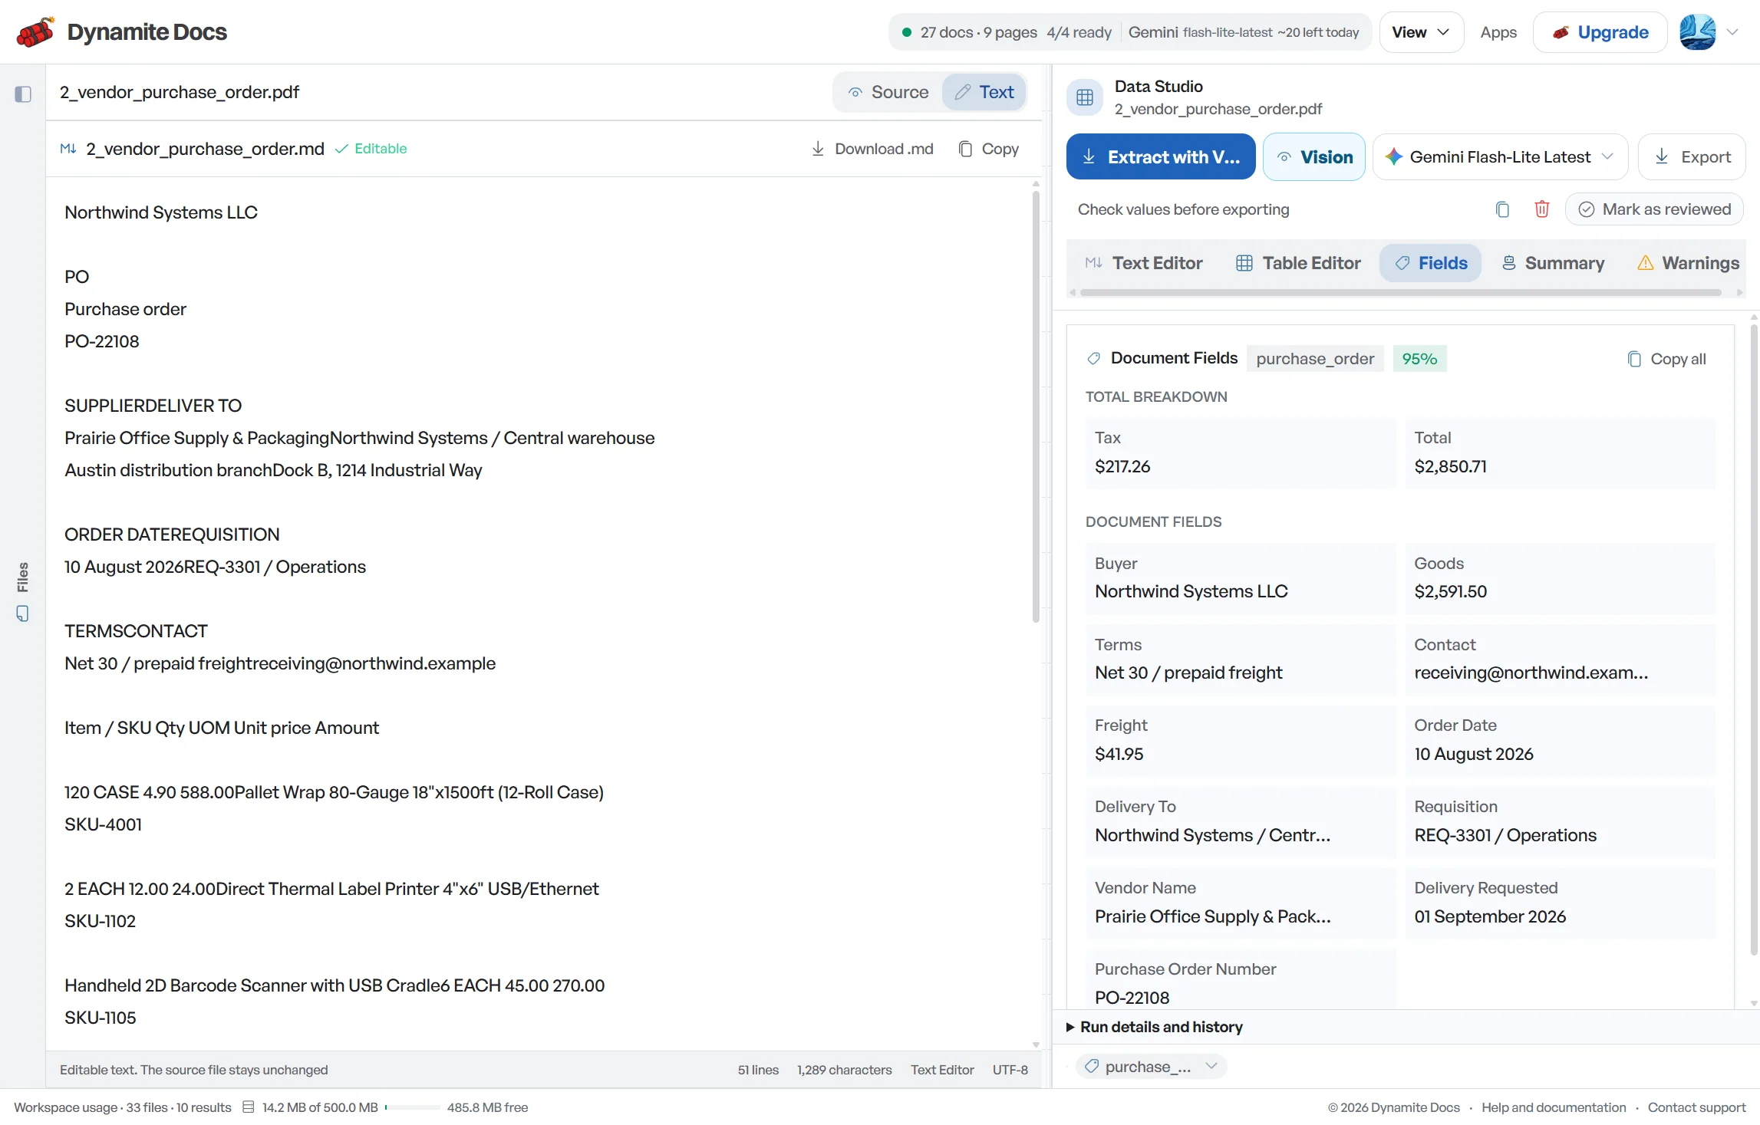Click the Gemini flash-lite-latest quota status
1760x1125 pixels.
(1243, 32)
